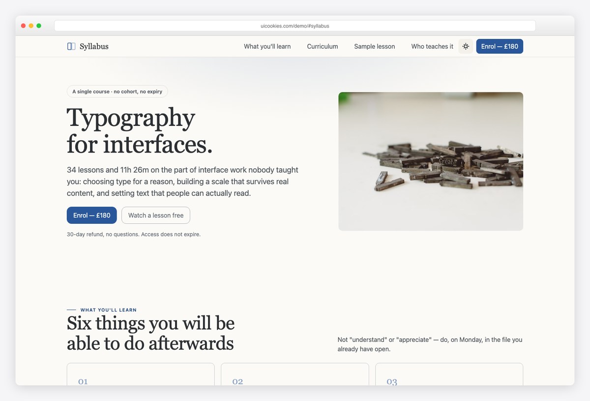Select the "Who teaches it" nav link

[432, 46]
